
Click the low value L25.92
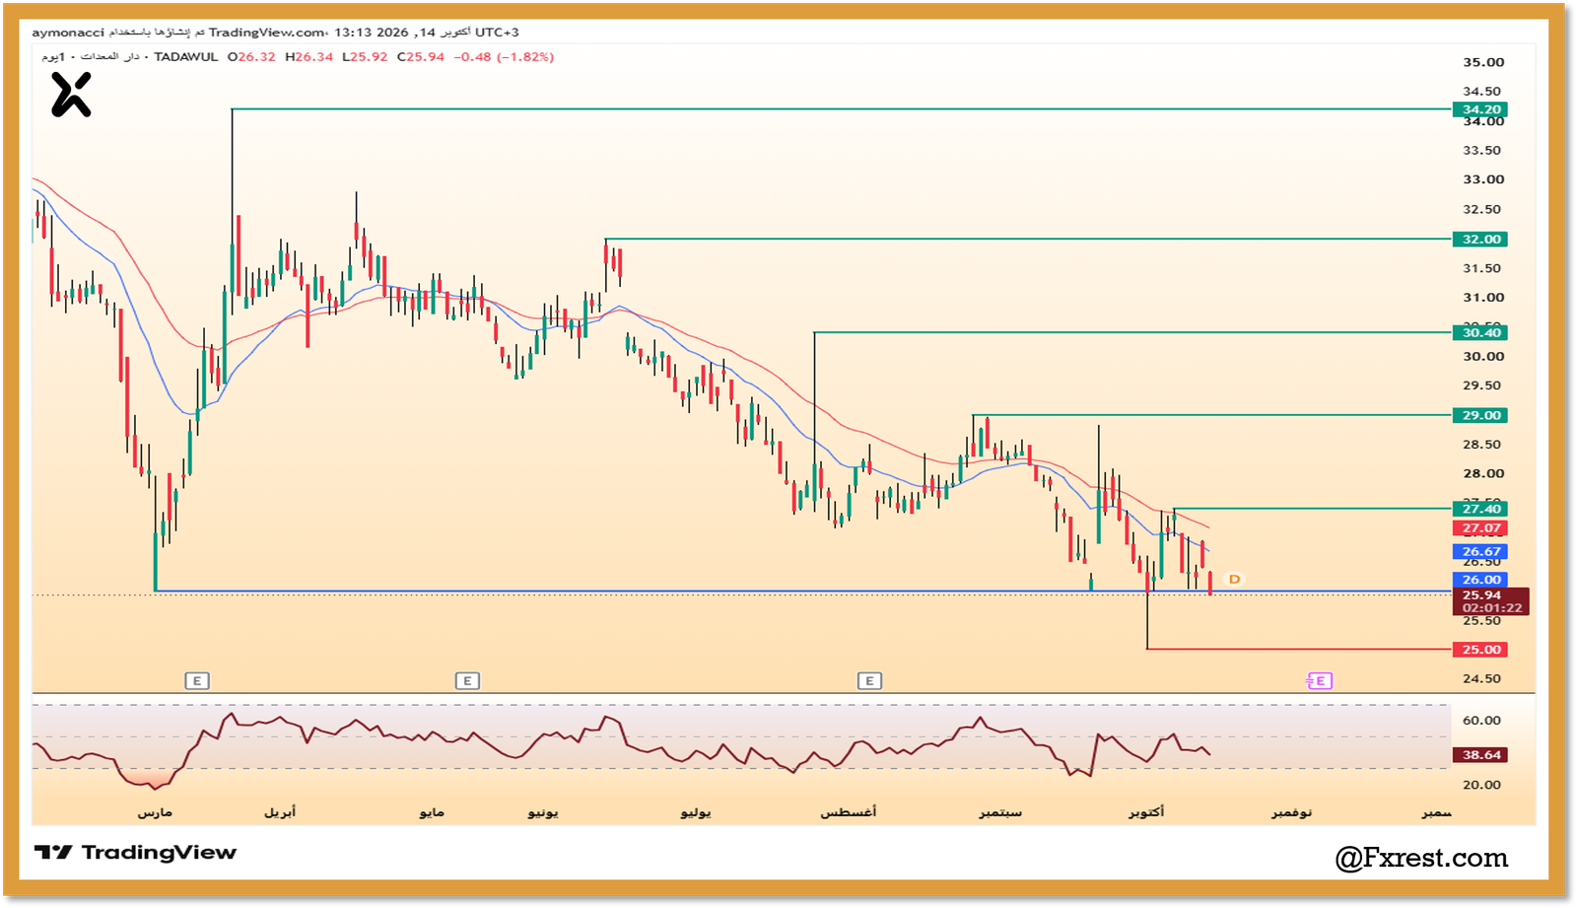[x=365, y=57]
